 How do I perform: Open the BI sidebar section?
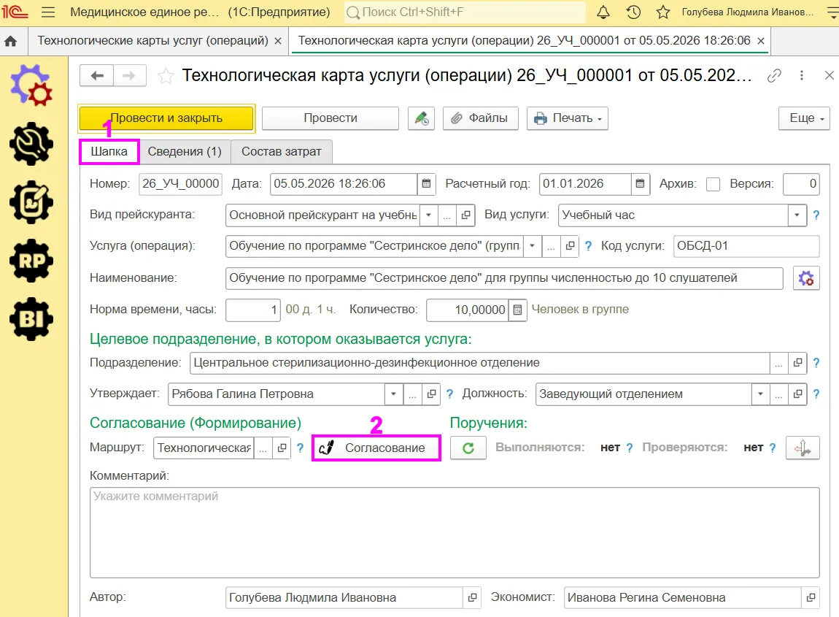[31, 318]
